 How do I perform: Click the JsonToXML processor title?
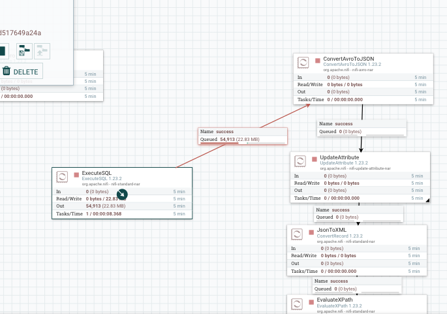331,230
